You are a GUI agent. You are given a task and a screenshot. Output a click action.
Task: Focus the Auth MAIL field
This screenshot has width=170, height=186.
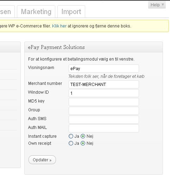[x=104, y=128]
